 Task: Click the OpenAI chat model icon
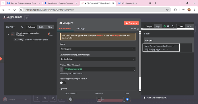click(71, 99)
